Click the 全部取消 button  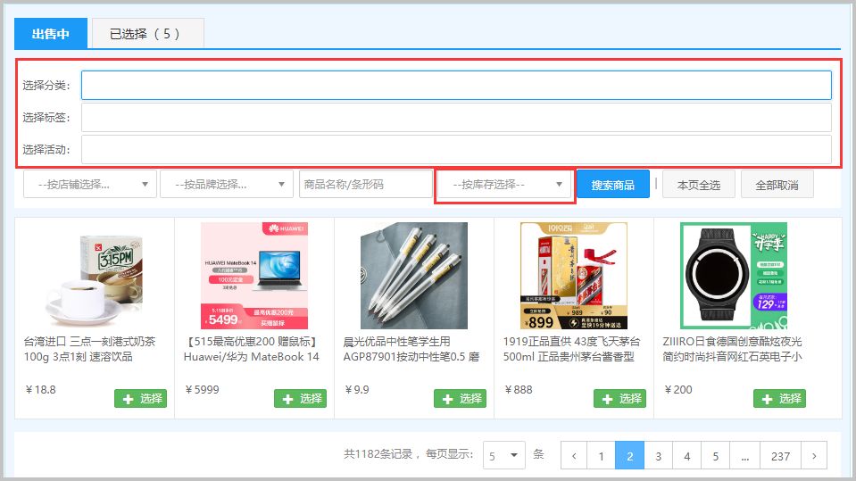(x=777, y=185)
